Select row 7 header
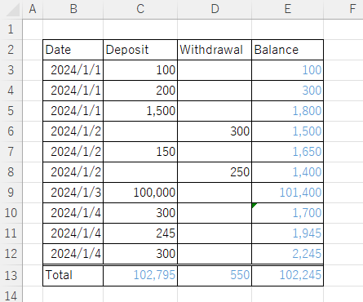 click(x=11, y=152)
